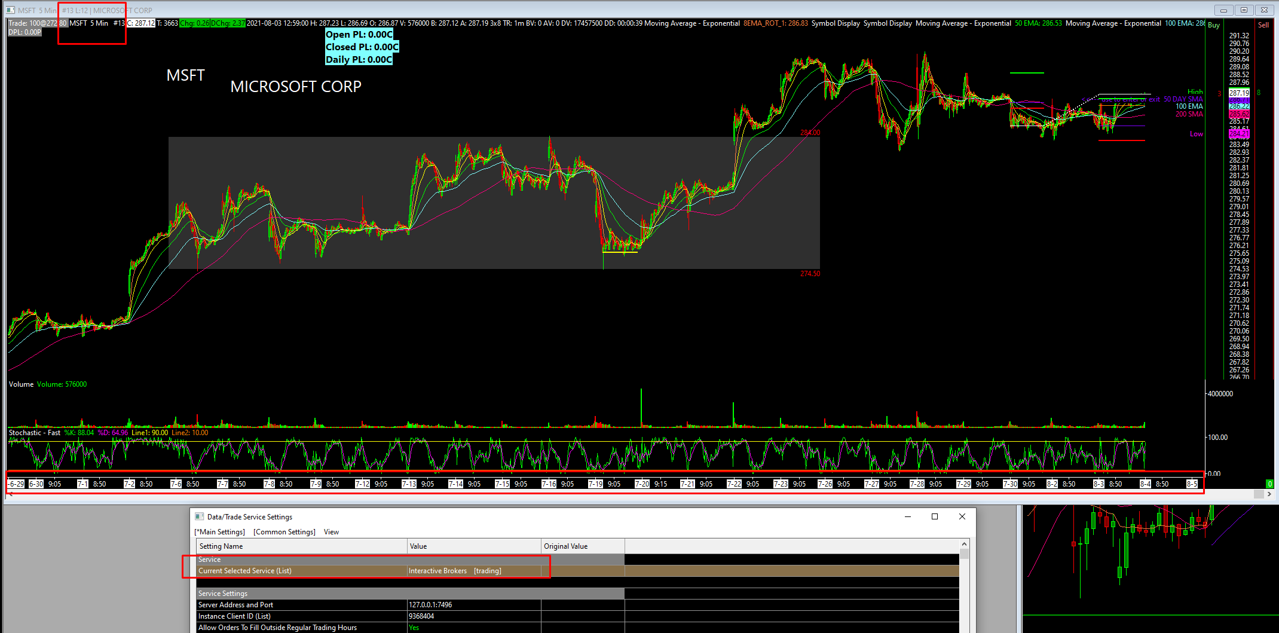Click the large MSFT symbol text on chart

pos(186,75)
